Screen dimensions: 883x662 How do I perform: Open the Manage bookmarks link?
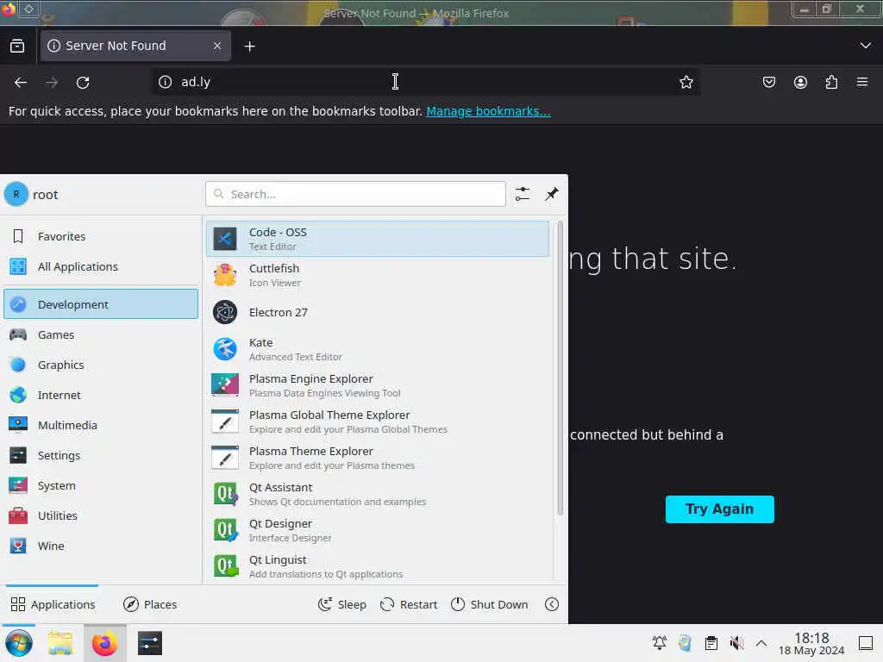pyautogui.click(x=488, y=111)
